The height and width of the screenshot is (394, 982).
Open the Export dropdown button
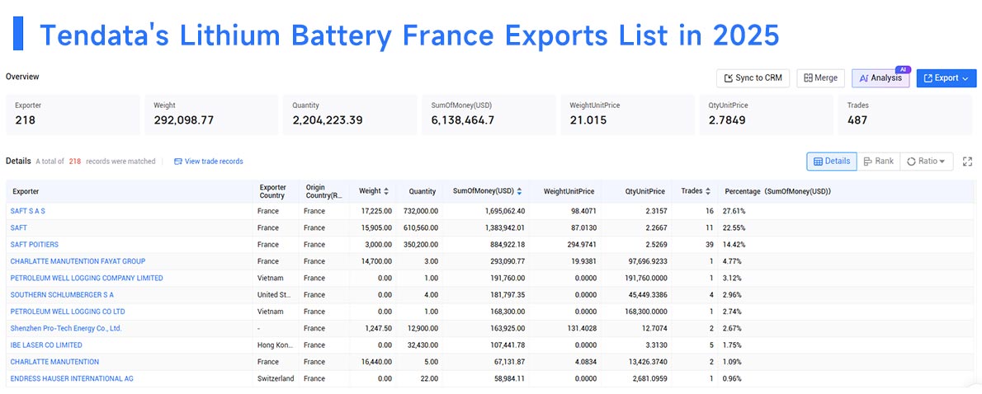(x=947, y=78)
